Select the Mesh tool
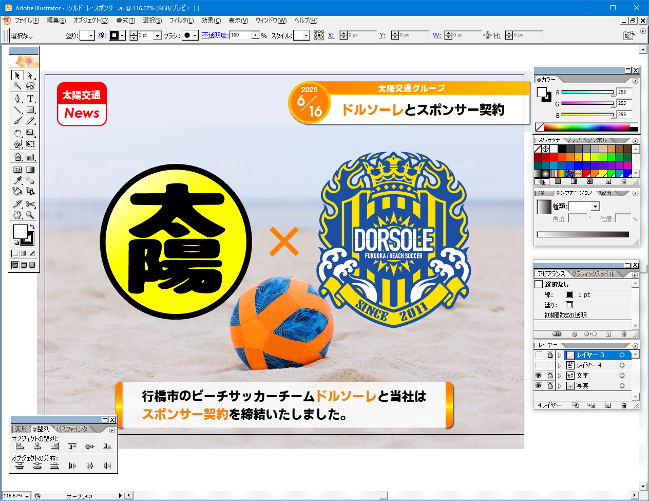This screenshot has width=649, height=501. click(x=17, y=169)
